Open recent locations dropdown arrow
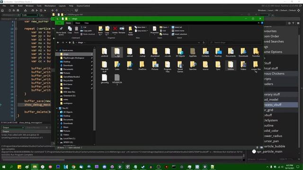The height and width of the screenshot is (170, 303). pos(66,42)
